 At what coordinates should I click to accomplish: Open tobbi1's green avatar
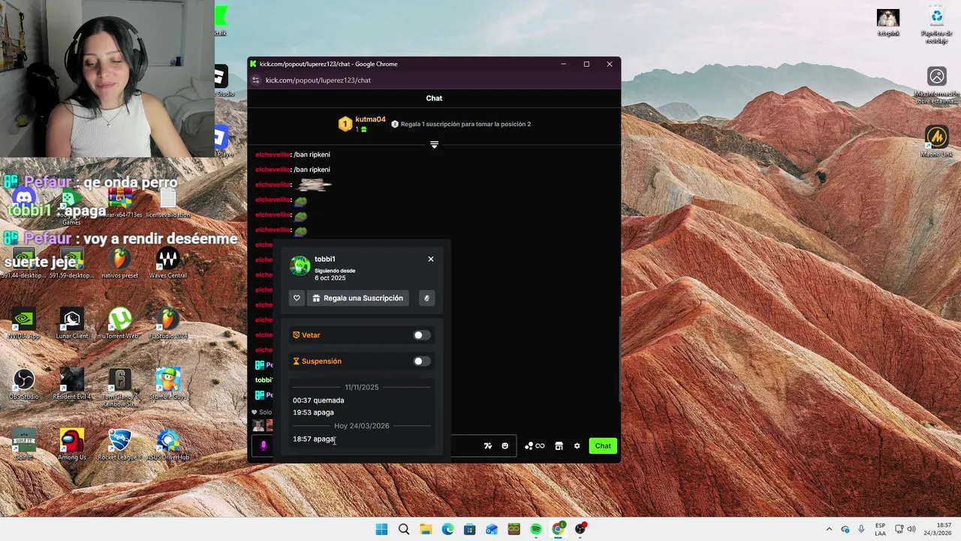coord(300,266)
